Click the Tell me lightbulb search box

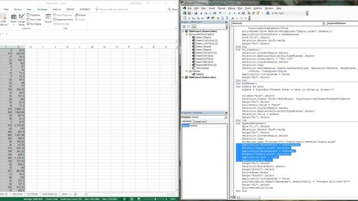click(x=112, y=9)
